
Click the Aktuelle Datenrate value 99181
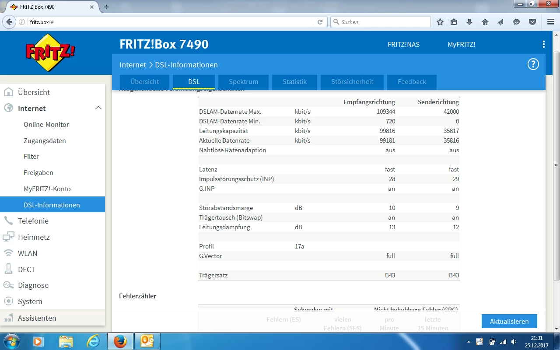(x=387, y=140)
